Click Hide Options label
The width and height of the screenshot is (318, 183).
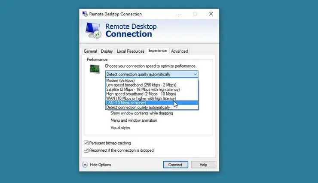click(101, 165)
